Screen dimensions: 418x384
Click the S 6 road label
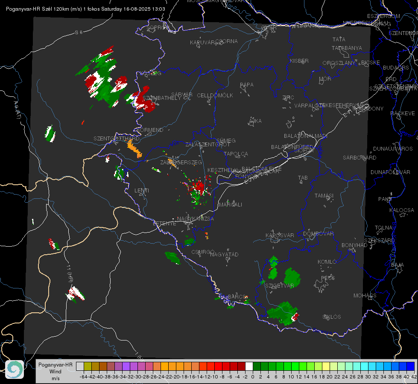[x=79, y=32]
